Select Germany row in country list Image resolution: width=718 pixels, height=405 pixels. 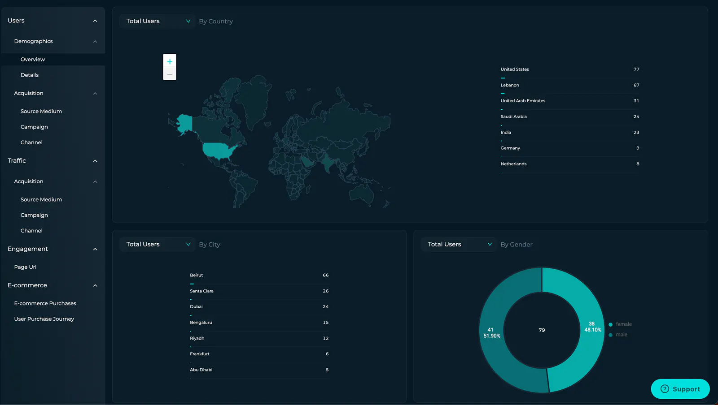(570, 148)
